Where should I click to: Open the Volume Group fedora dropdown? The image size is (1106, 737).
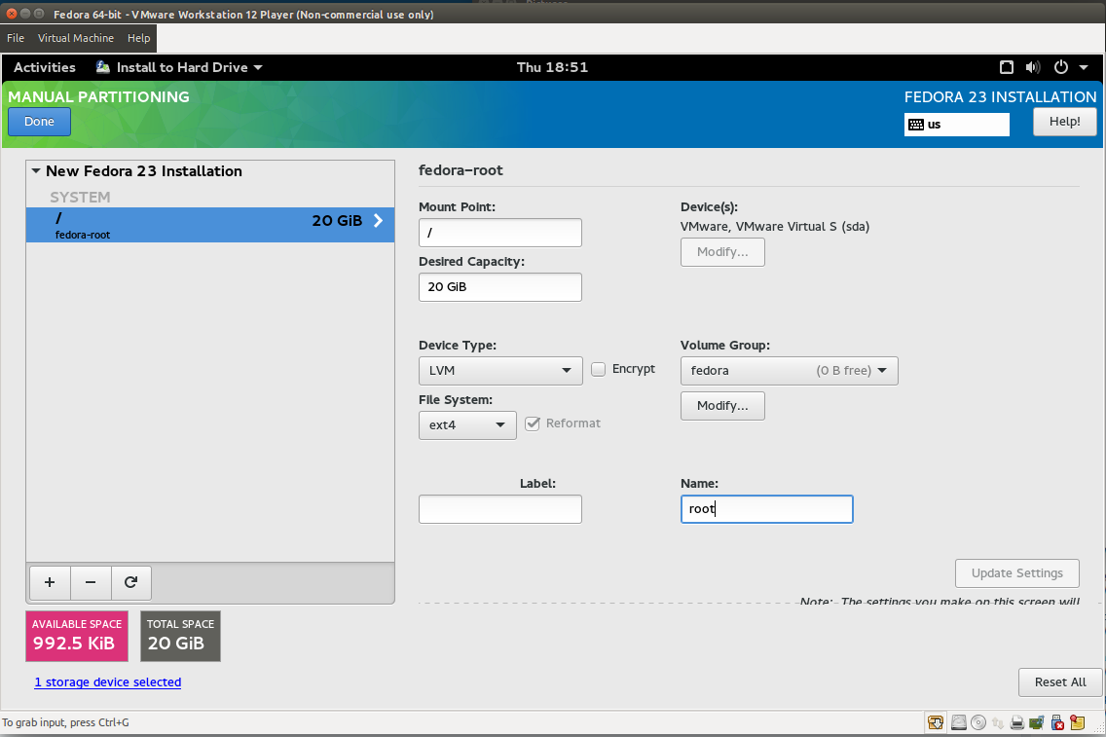tap(789, 370)
